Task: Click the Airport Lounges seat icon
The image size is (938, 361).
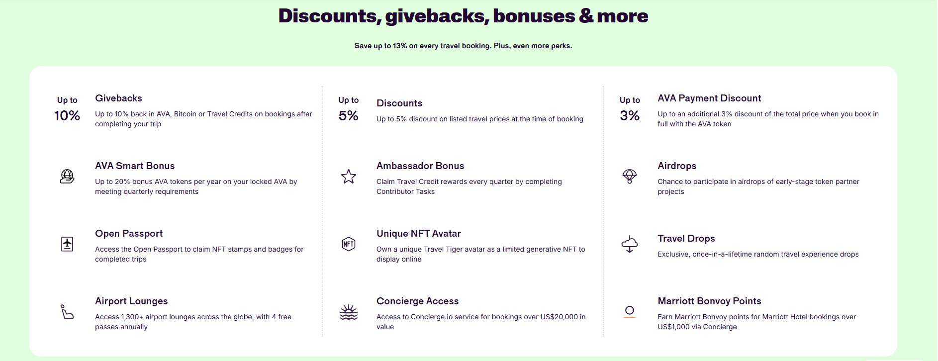Action: (x=67, y=312)
